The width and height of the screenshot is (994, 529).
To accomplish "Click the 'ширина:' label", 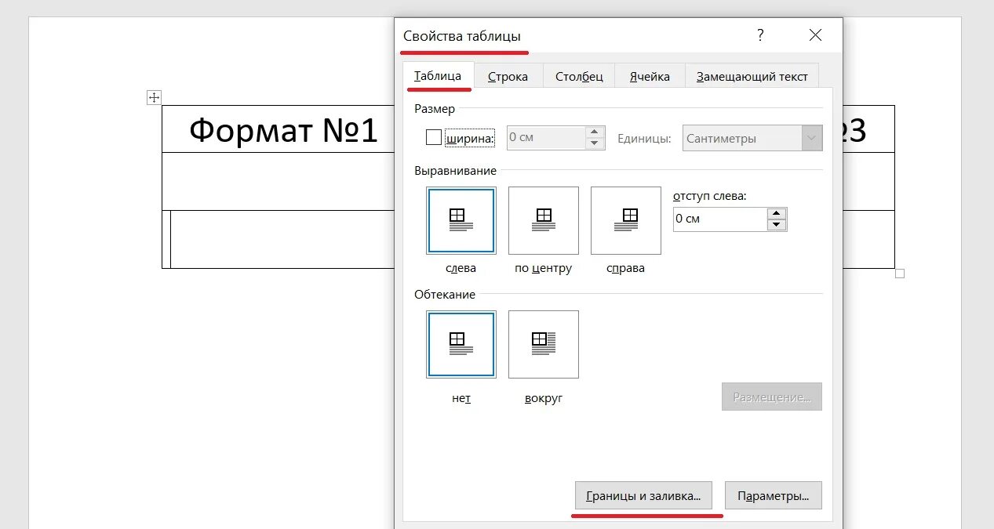I will point(470,139).
